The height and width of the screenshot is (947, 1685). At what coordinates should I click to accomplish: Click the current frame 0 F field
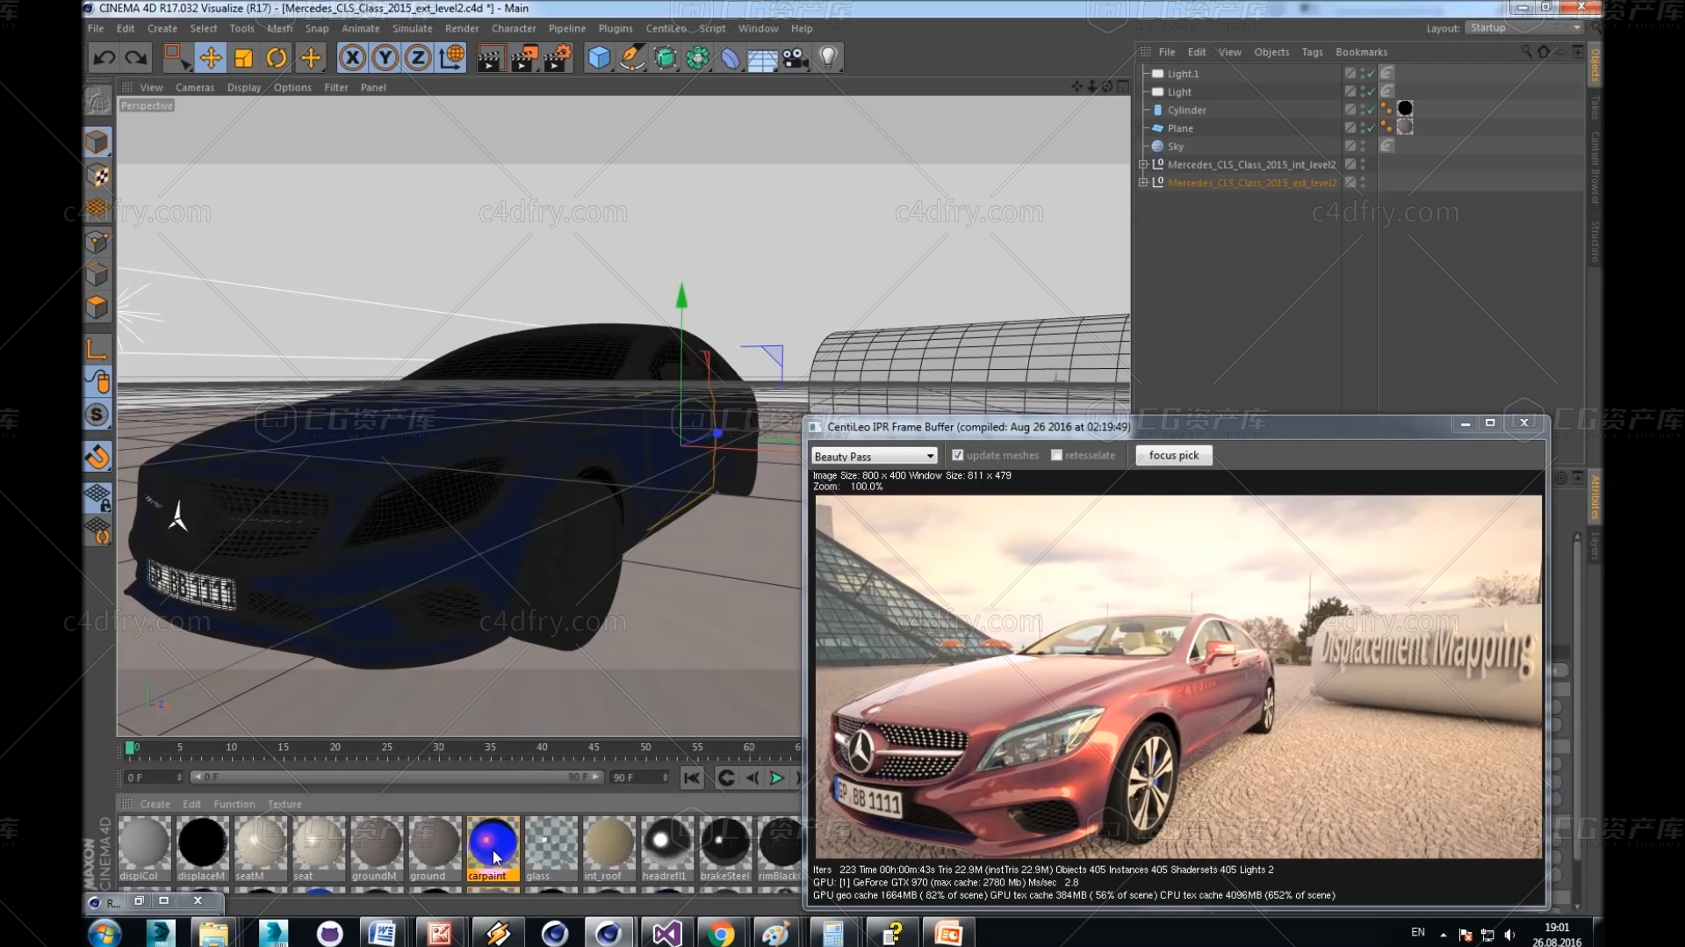coord(154,777)
